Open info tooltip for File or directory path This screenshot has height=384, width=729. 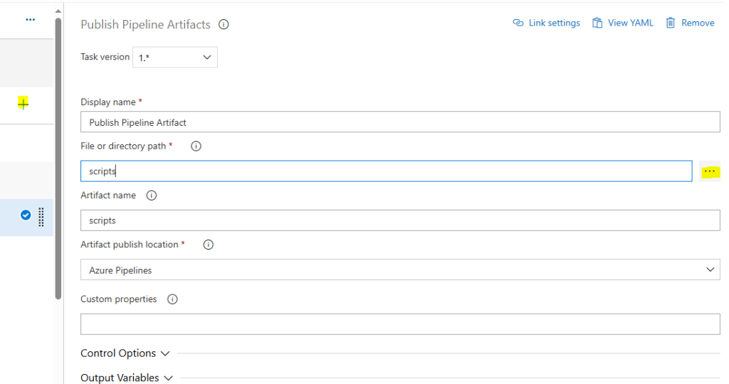pos(196,146)
